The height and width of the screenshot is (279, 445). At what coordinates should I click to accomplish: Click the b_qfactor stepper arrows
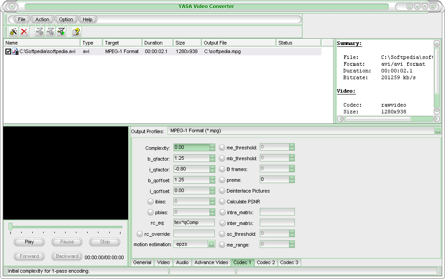click(212, 158)
